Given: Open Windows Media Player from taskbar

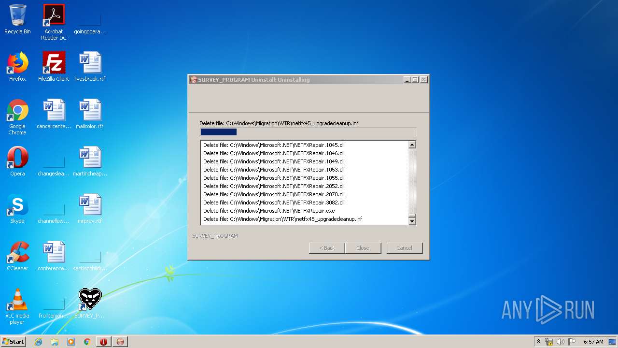Looking at the screenshot, I should (71, 342).
